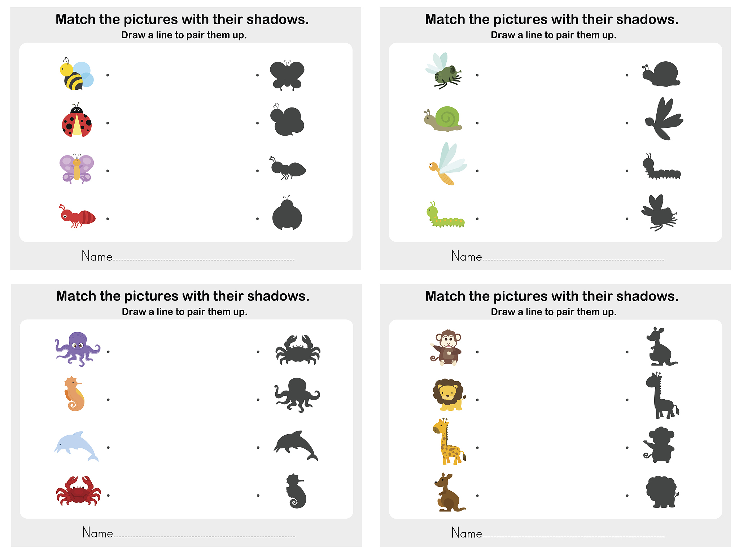Select the red ladybug picture

(77, 120)
